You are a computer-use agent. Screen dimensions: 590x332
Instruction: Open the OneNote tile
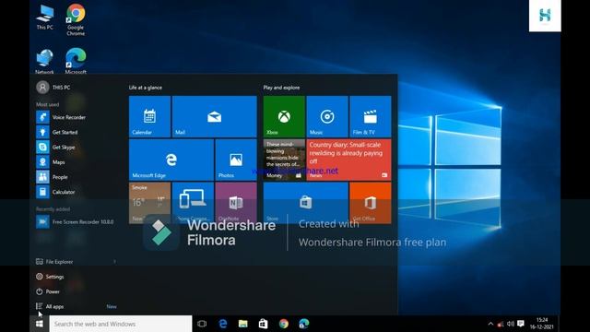tap(236, 203)
